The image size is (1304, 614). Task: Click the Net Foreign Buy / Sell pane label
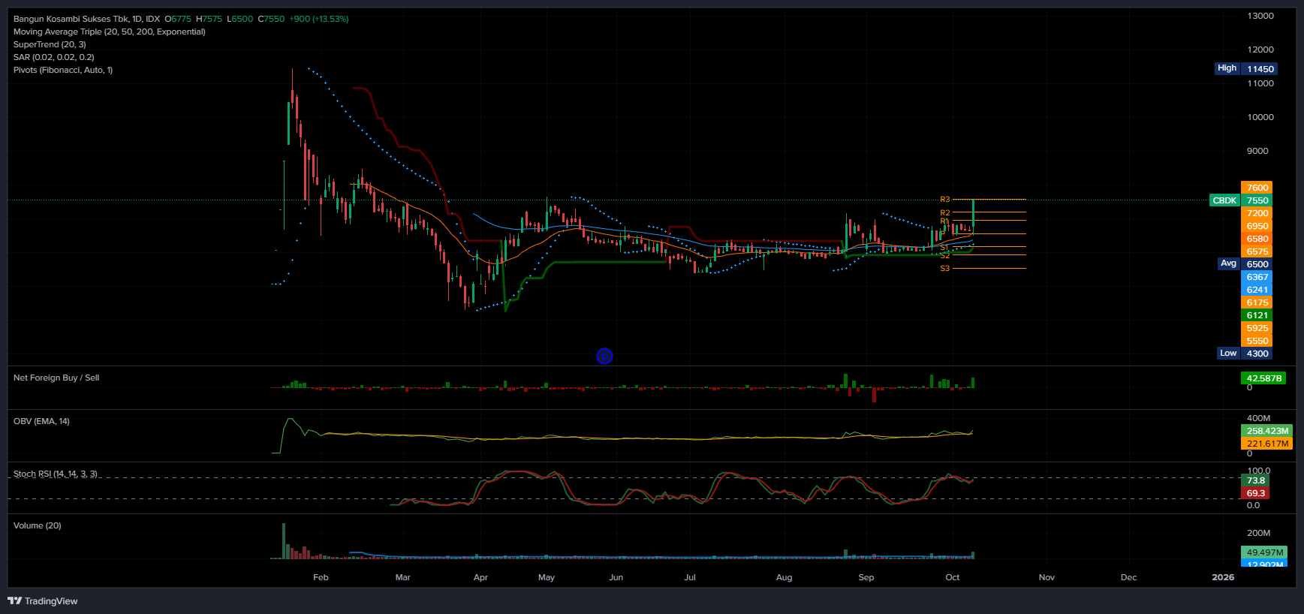[x=56, y=378]
